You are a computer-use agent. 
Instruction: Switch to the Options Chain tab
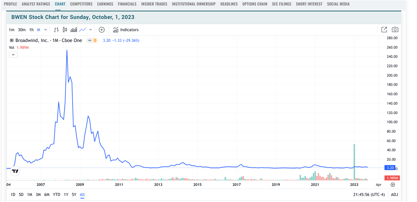(255, 4)
